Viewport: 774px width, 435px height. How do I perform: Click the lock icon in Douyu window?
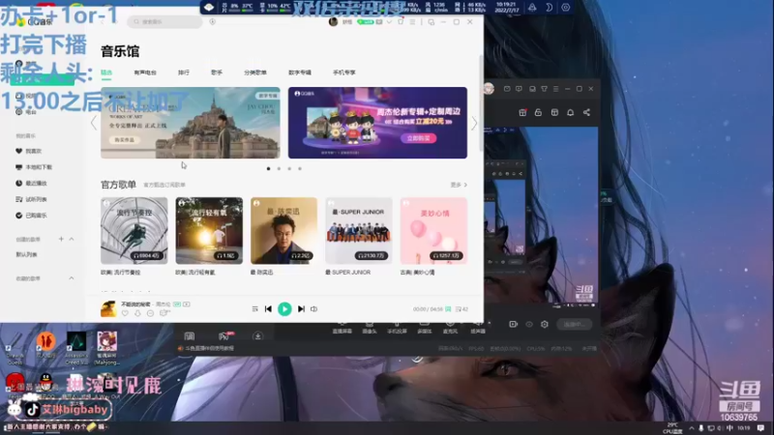538,112
